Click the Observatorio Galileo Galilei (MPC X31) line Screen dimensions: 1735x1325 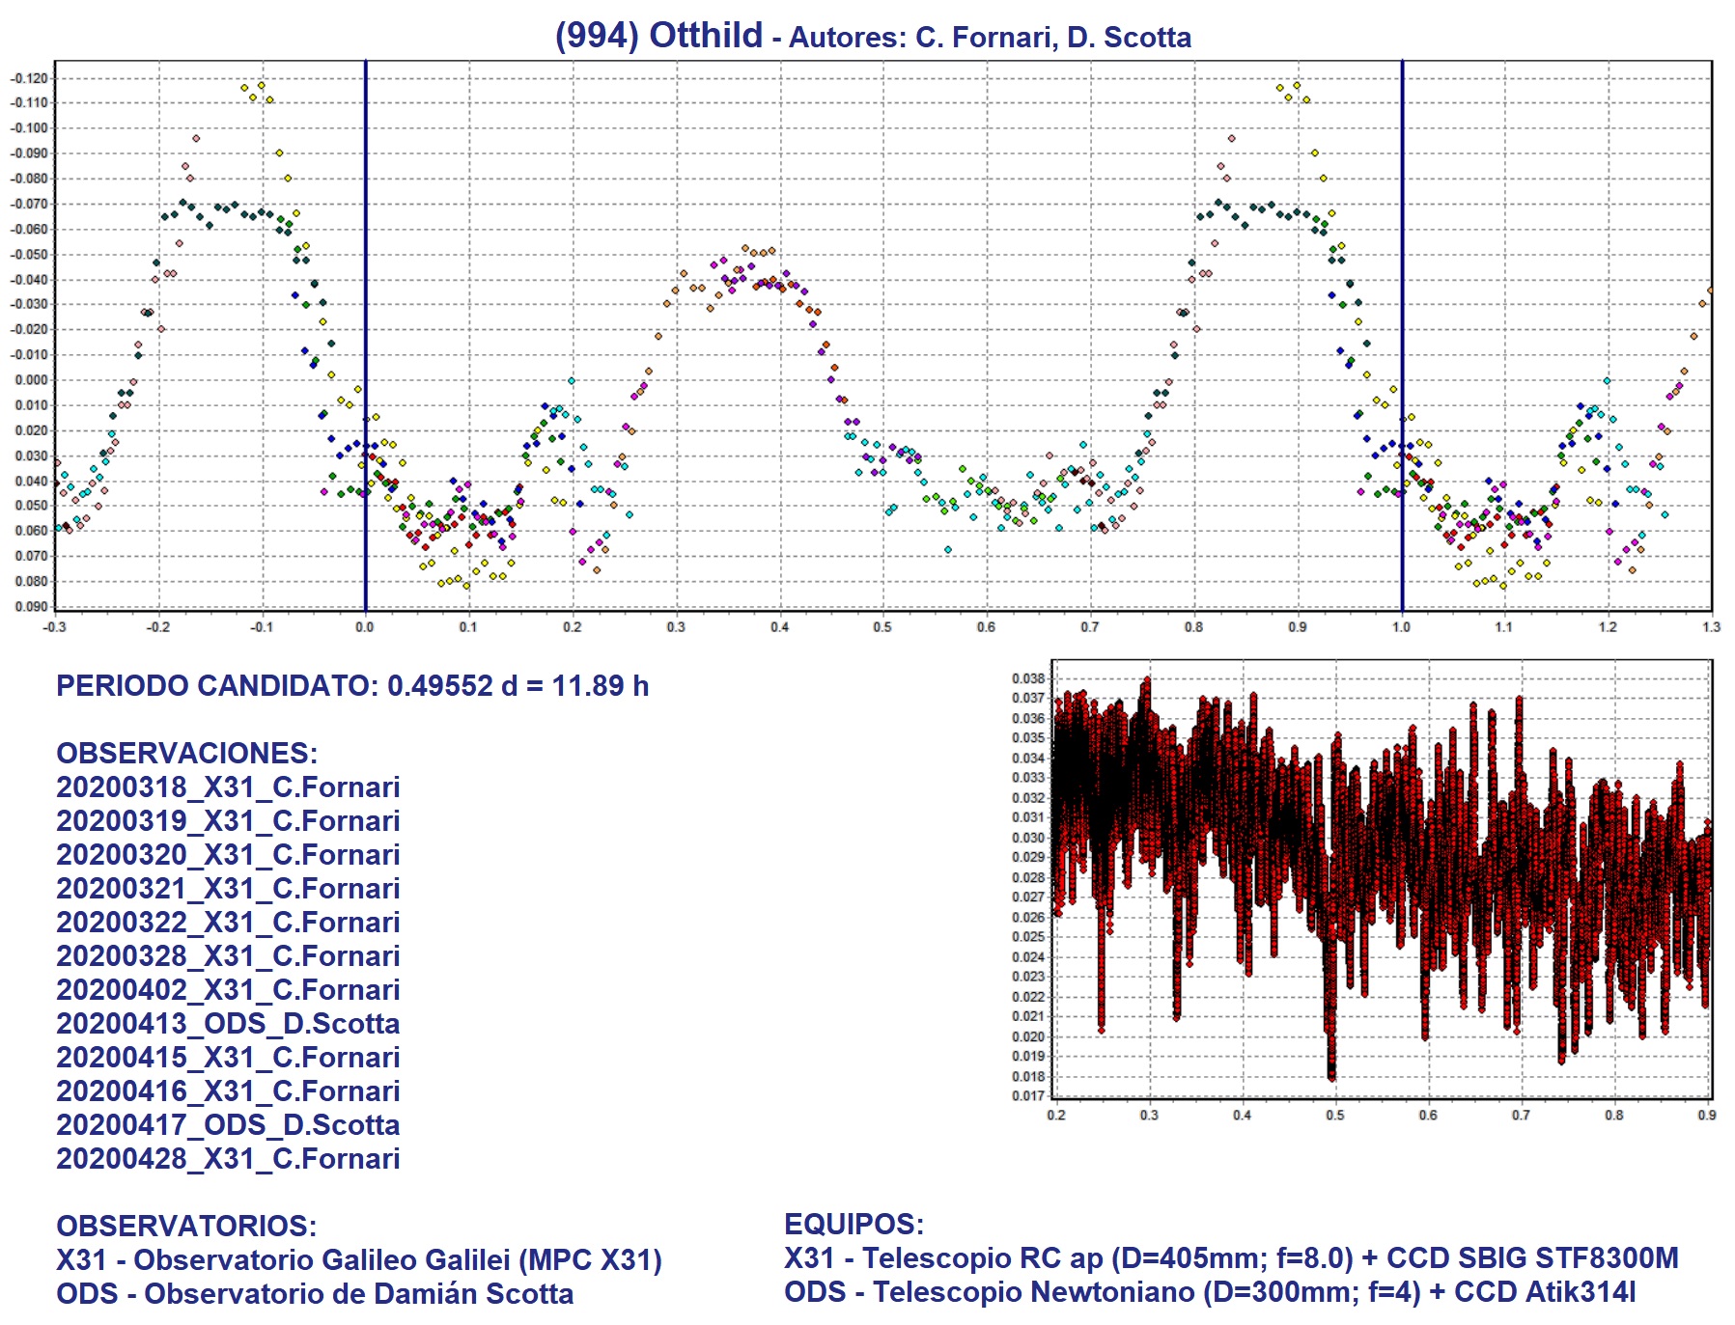359,1260
